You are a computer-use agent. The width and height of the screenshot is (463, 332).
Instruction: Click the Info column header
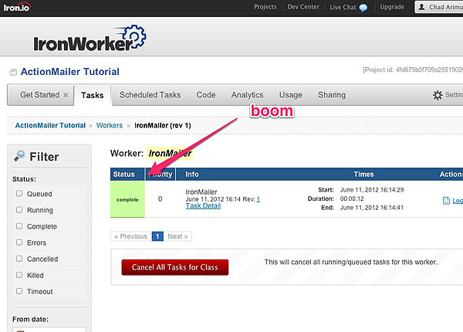(x=192, y=174)
